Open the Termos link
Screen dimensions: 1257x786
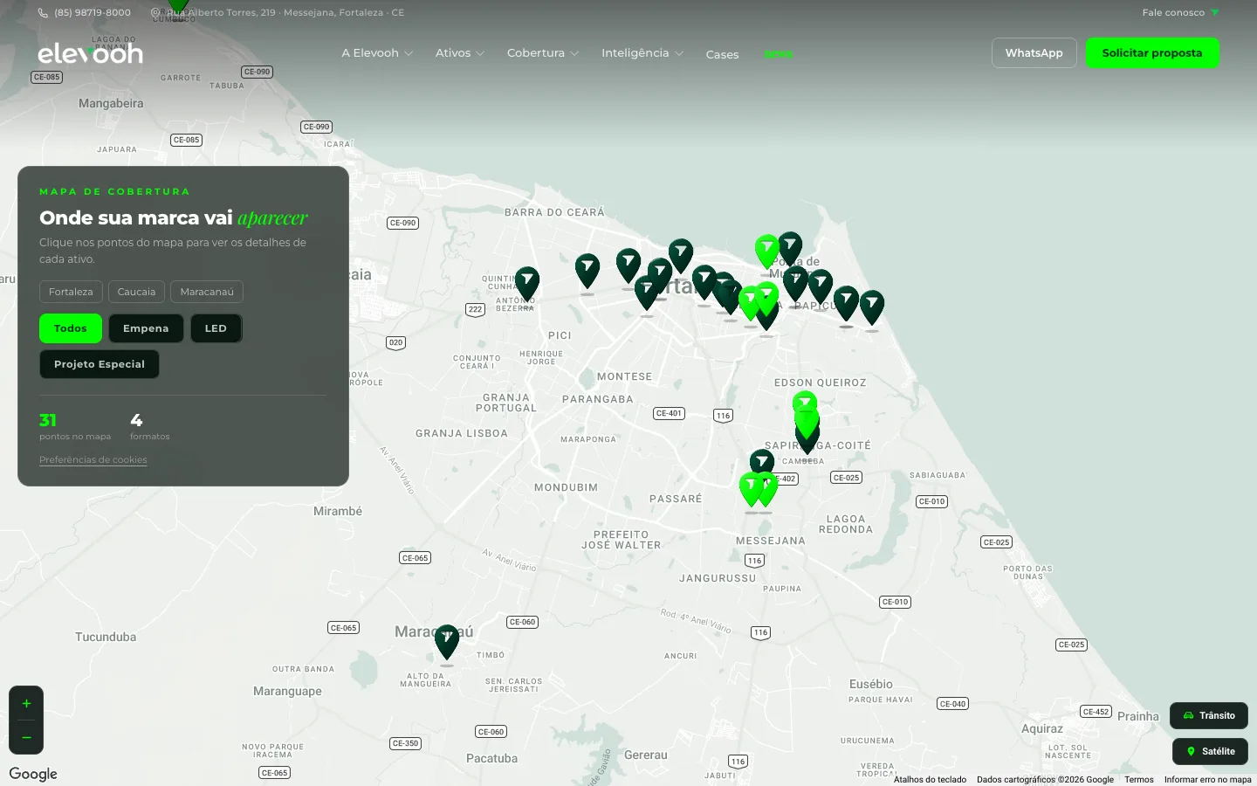pyautogui.click(x=1139, y=779)
